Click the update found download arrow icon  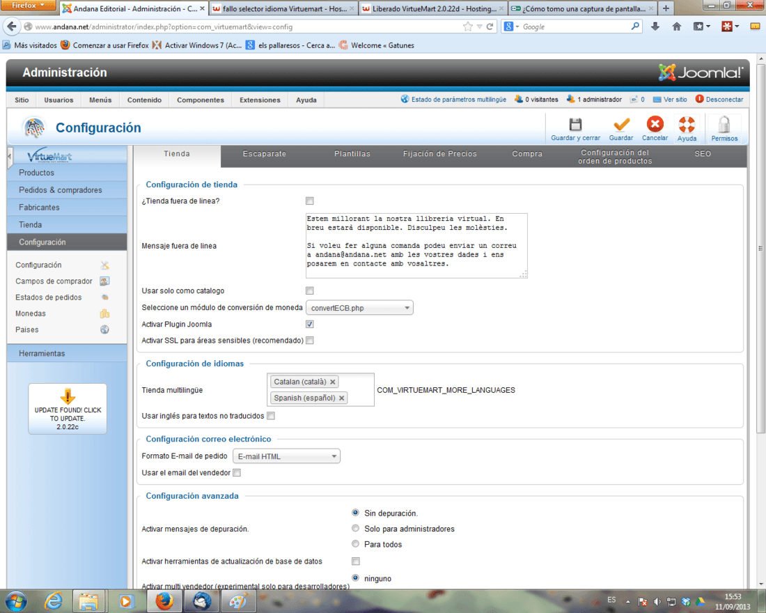pos(68,396)
